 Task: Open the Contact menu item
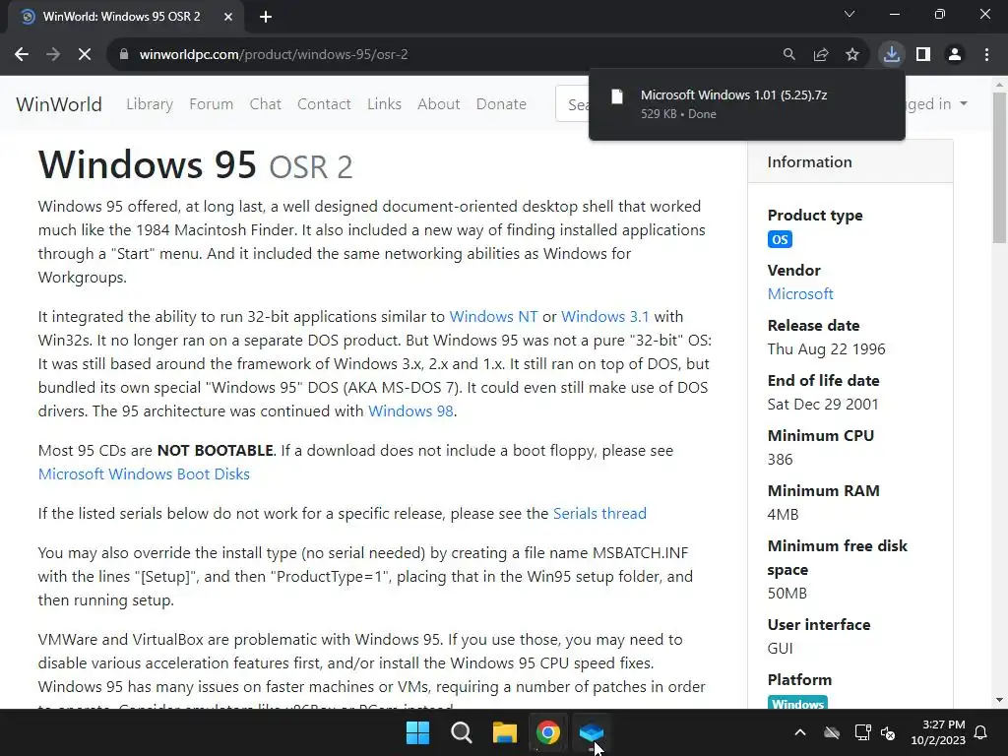(324, 104)
